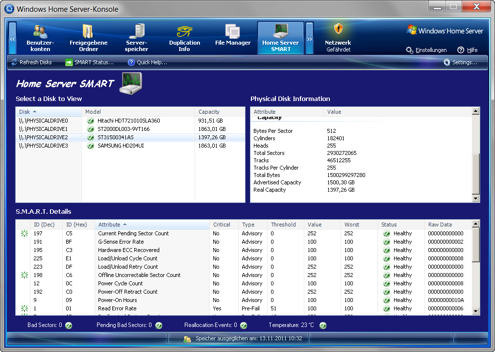This screenshot has width=495, height=352.
Task: Click the Physical Disk Information scrollbar thumb
Action: click(476, 174)
